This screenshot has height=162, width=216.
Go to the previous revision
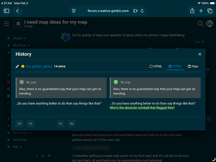point(30,123)
